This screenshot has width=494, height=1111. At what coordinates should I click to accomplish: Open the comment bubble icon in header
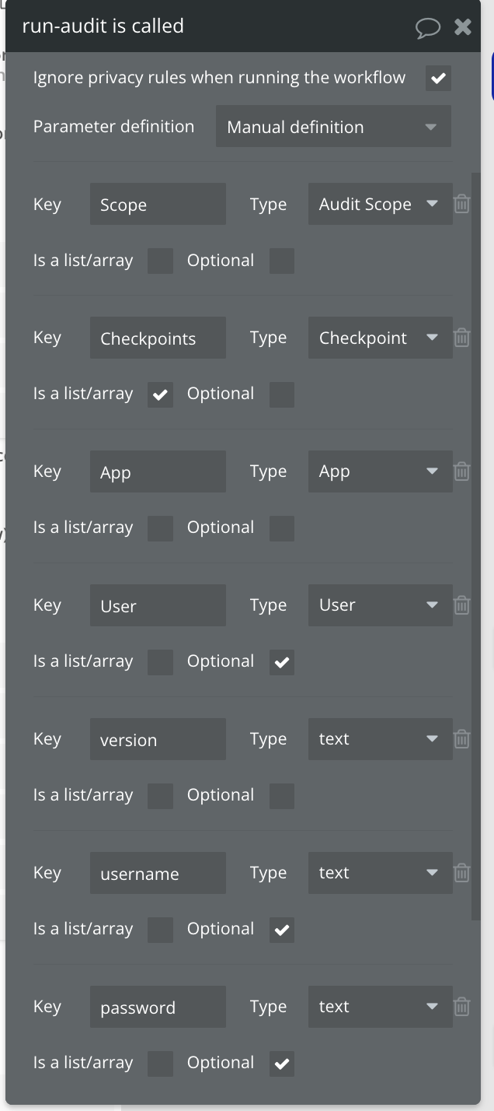coord(427,28)
